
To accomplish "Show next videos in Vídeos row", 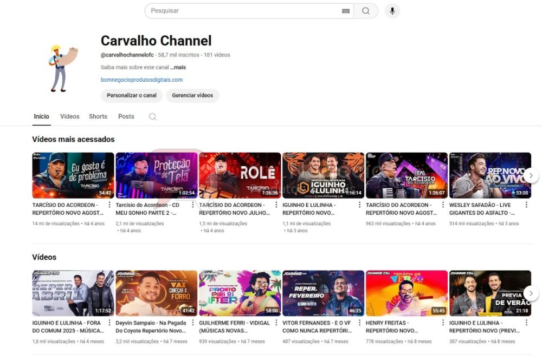I will (531, 293).
